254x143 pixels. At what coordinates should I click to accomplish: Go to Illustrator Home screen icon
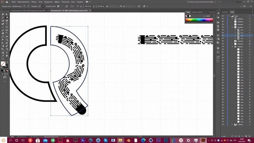pyautogui.click(x=7, y=2)
